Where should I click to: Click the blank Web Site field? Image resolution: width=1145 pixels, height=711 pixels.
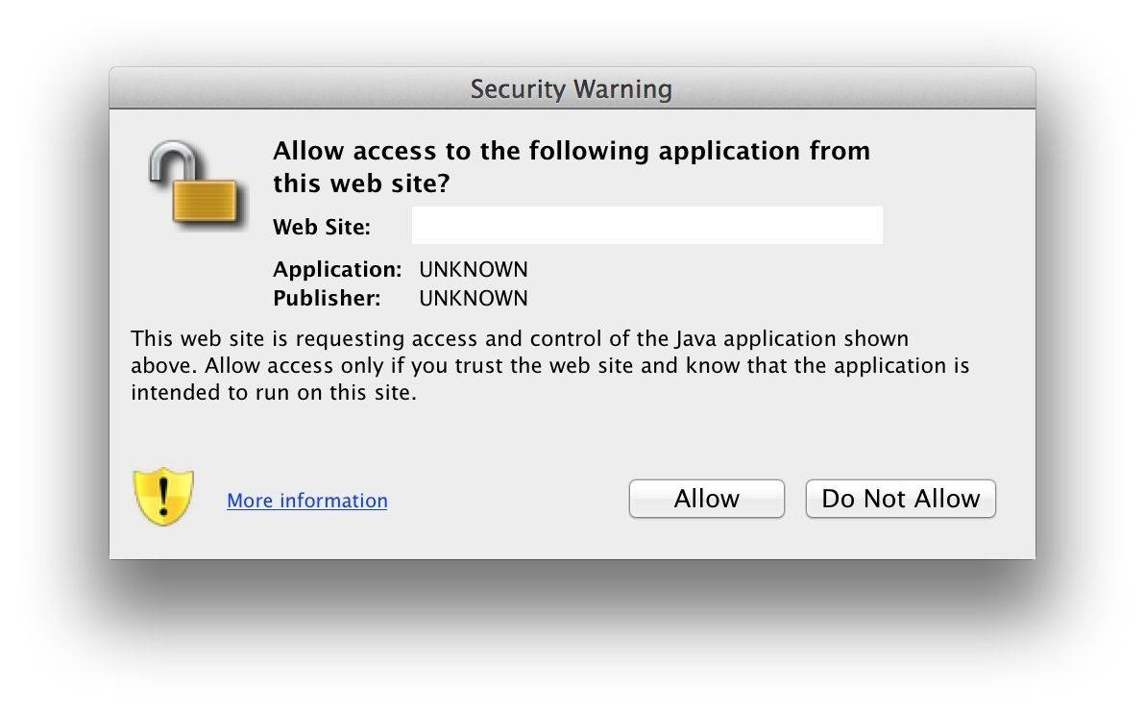[646, 226]
